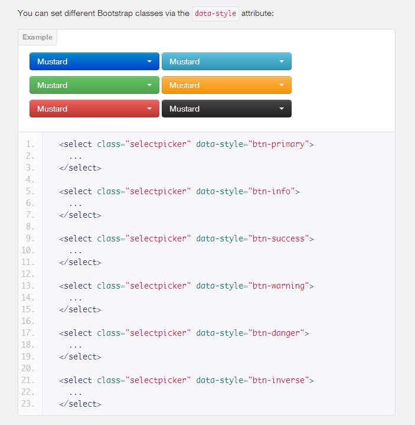Click the closing </select> tag on line 11
Image resolution: width=415 pixels, height=425 pixels.
(80, 262)
